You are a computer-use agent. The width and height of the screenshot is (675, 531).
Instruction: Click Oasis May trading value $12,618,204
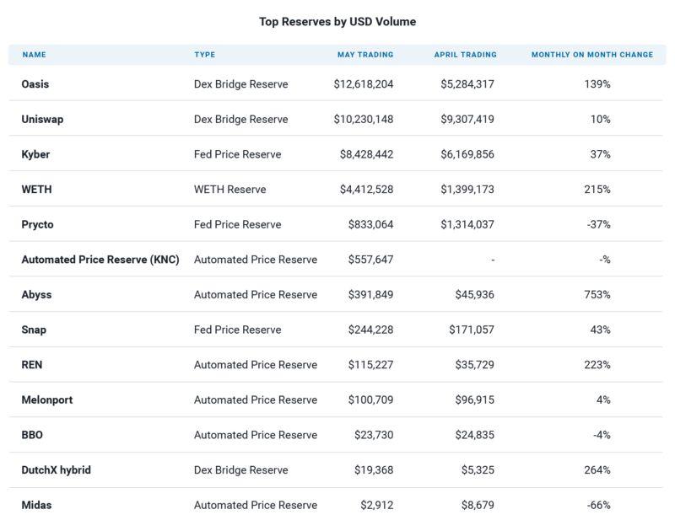pos(364,83)
